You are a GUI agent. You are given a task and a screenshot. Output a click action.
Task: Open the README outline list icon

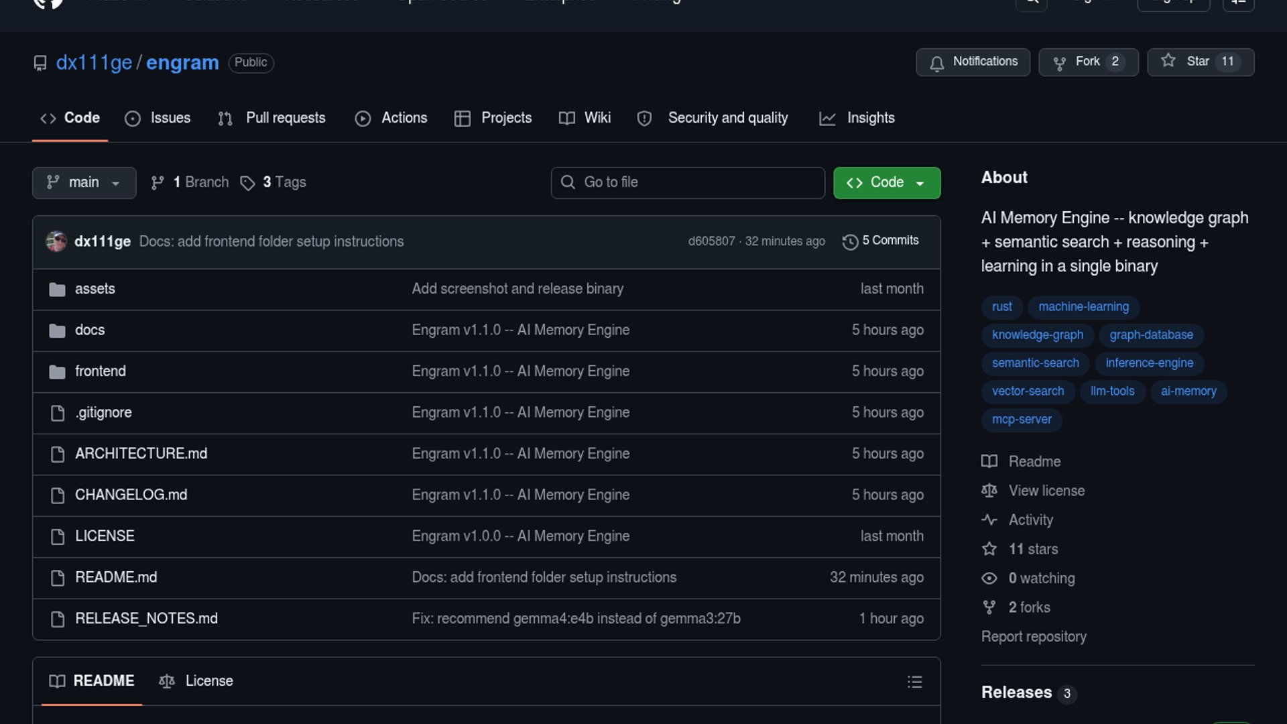tap(915, 682)
